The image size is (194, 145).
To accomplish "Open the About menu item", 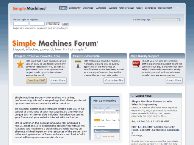I will coord(139,8).
